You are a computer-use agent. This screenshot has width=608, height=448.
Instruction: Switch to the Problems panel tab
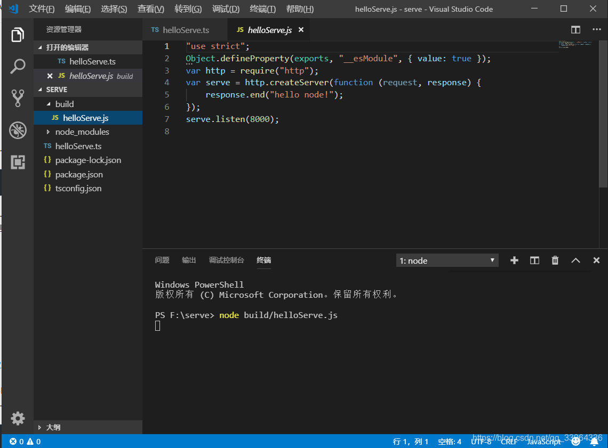coord(162,260)
